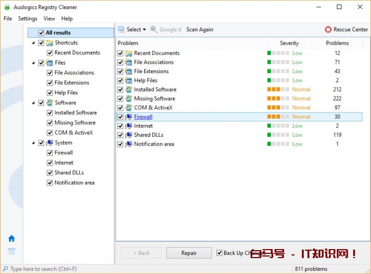This screenshot has width=371, height=274.
Task: Uncheck Missing Software in the results list
Action: [120, 99]
